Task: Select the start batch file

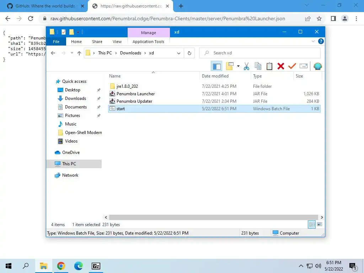Action: [x=214, y=109]
